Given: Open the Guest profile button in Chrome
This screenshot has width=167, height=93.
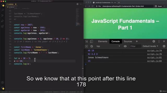Looking at the screenshot, I should point(158,6).
